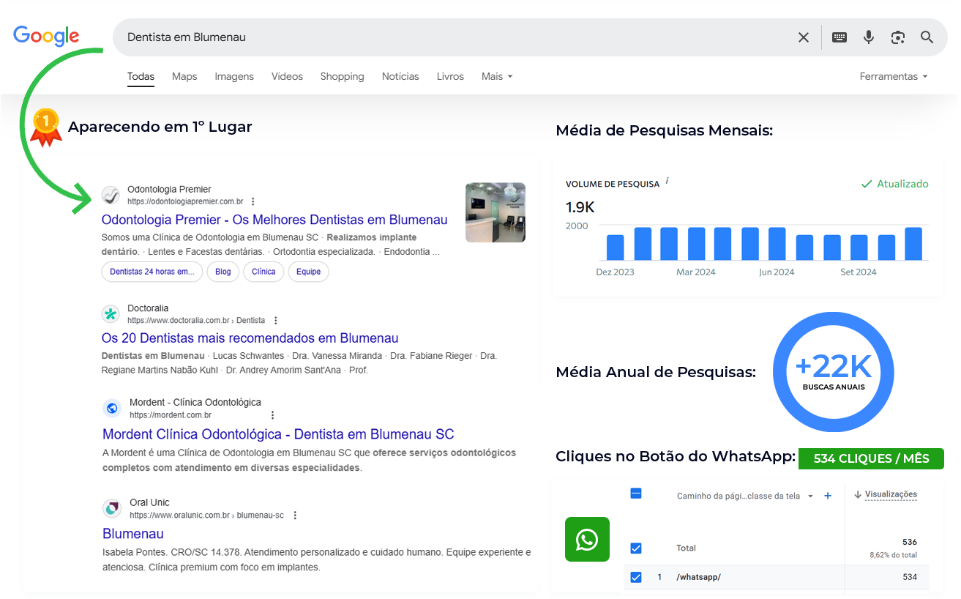Uncheck the /whatsapp/ row checkbox
Viewport: 961px width, 599px height.
click(636, 577)
